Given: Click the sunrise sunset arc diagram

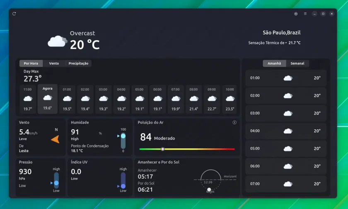Looking at the screenshot, I should (211, 181).
